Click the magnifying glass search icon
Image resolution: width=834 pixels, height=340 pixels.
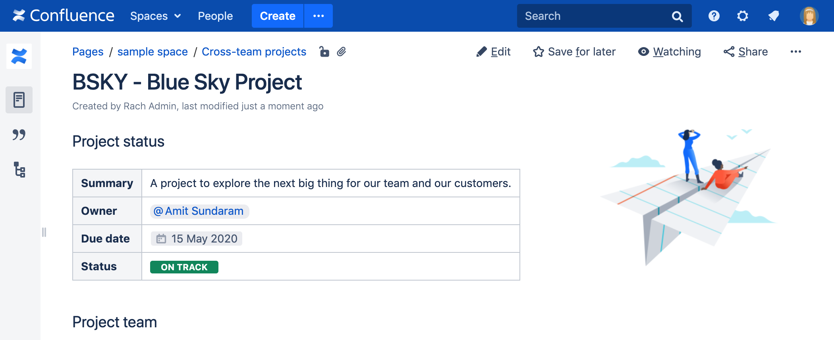(677, 16)
